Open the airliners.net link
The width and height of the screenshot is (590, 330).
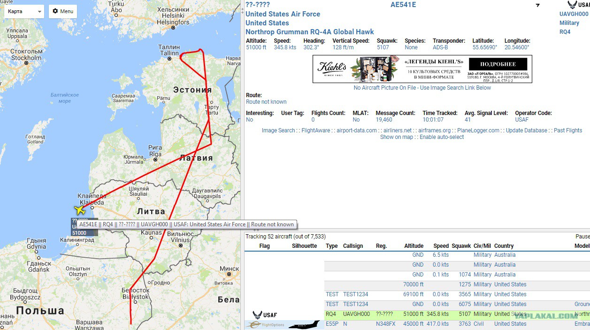tap(398, 130)
